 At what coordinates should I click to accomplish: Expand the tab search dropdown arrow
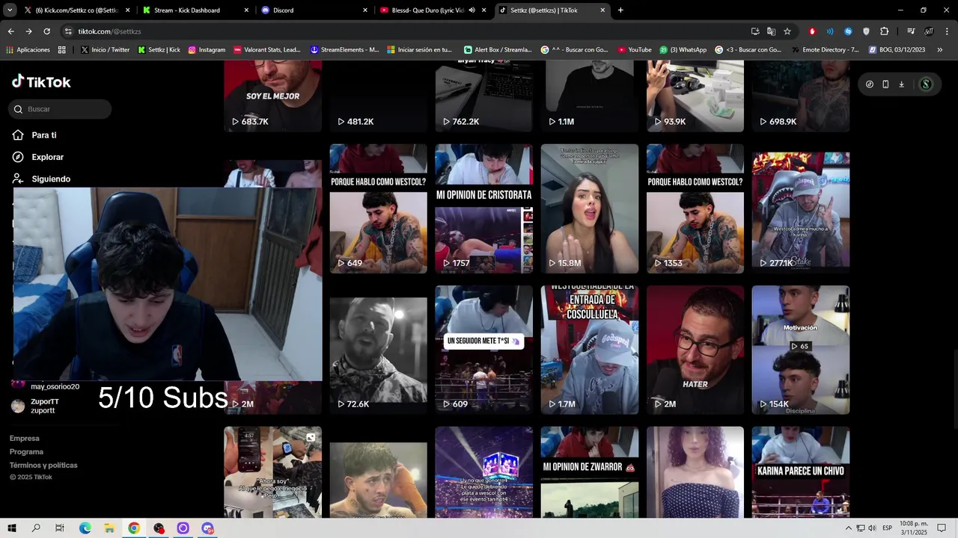[10, 10]
